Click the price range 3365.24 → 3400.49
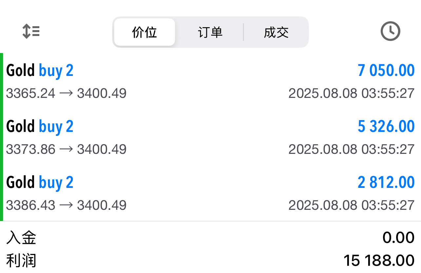The image size is (421, 273). click(x=66, y=94)
